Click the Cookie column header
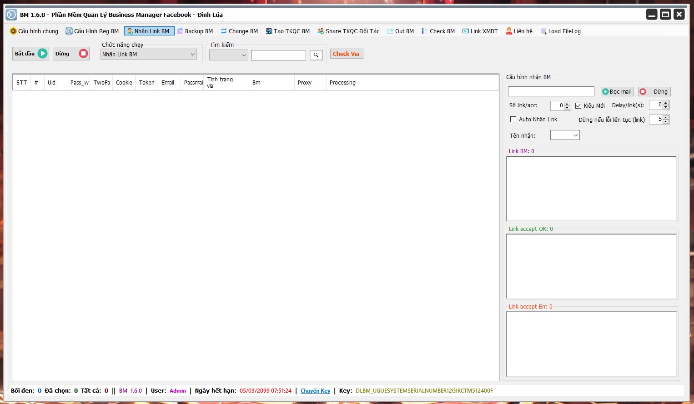The height and width of the screenshot is (404, 694). [124, 82]
